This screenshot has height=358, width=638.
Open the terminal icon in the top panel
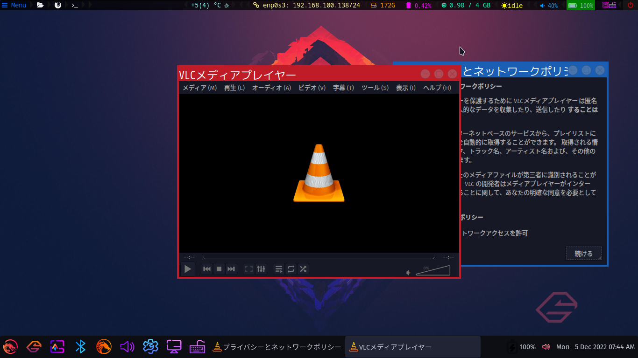[74, 5]
